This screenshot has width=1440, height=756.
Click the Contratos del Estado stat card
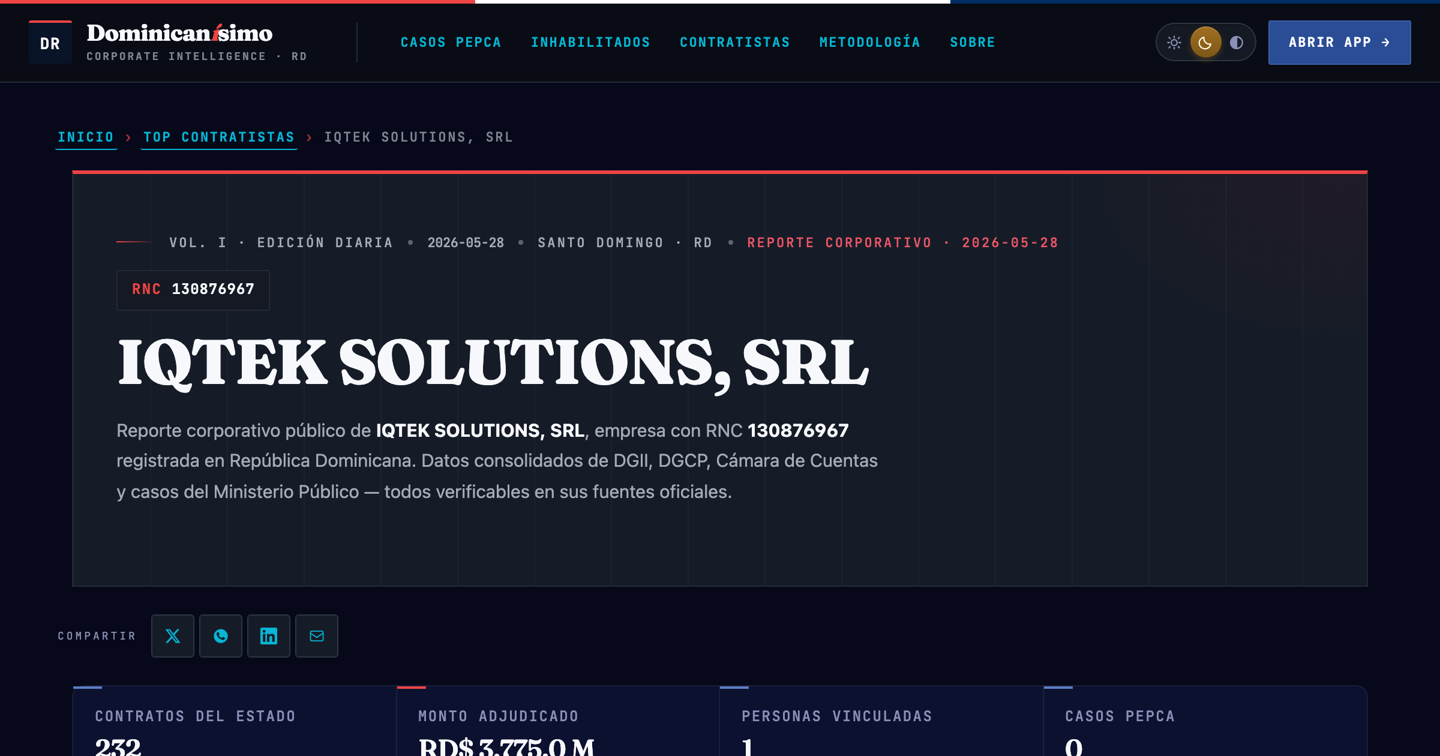click(x=235, y=721)
